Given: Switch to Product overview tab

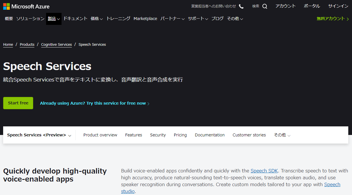Looking at the screenshot, I should [x=100, y=135].
